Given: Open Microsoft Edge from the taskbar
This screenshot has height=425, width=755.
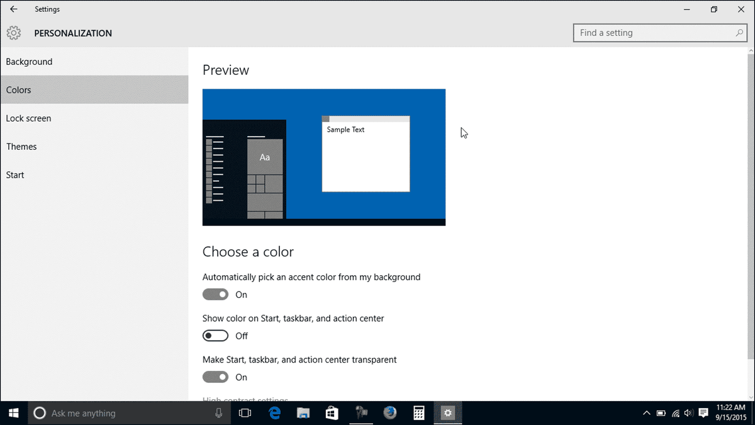Looking at the screenshot, I should pyautogui.click(x=274, y=413).
